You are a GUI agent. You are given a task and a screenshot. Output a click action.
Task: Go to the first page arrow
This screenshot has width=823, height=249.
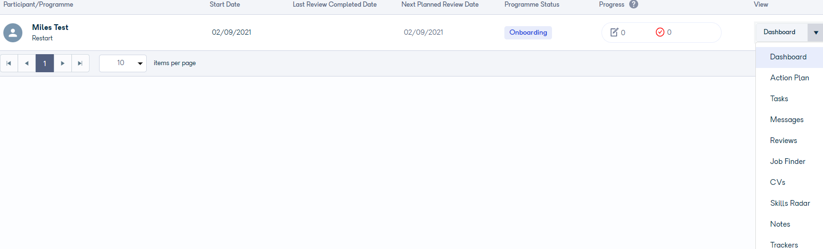pyautogui.click(x=9, y=63)
